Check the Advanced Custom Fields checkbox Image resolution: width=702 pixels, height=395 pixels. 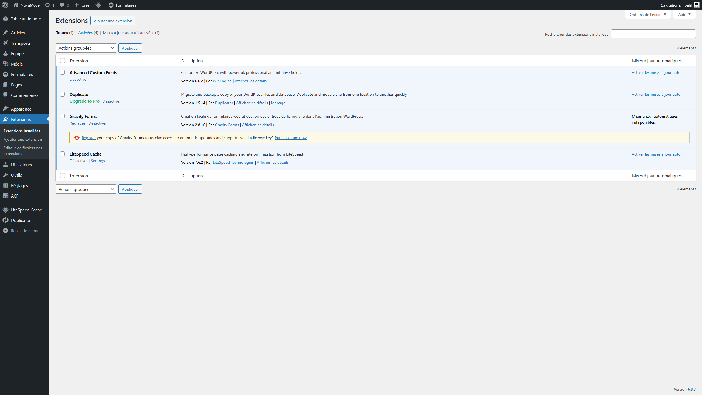coord(62,72)
